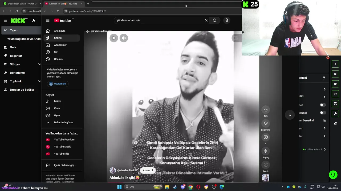Open the @siiradamlive8271 channel link
The height and width of the screenshot is (191, 341).
pyautogui.click(x=128, y=170)
